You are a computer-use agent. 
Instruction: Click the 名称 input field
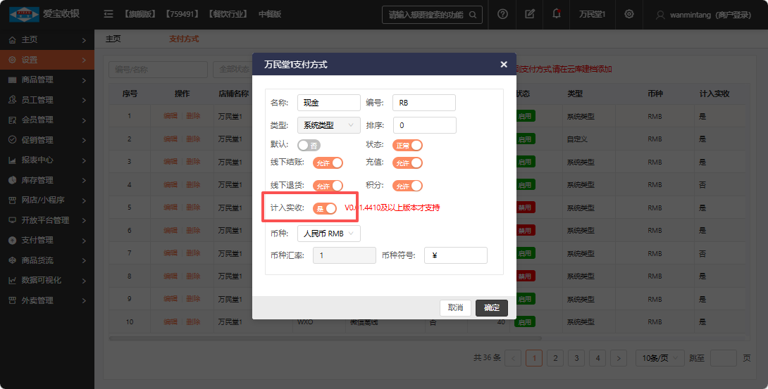pyautogui.click(x=329, y=103)
